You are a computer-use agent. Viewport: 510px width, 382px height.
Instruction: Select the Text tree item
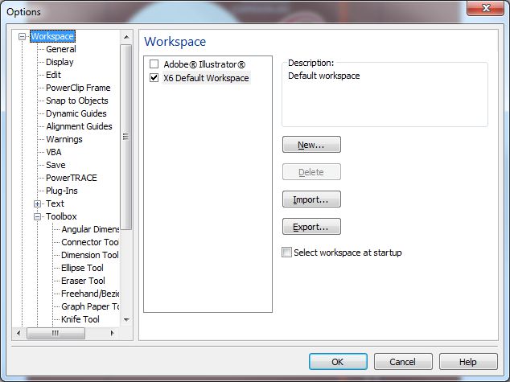(x=55, y=203)
